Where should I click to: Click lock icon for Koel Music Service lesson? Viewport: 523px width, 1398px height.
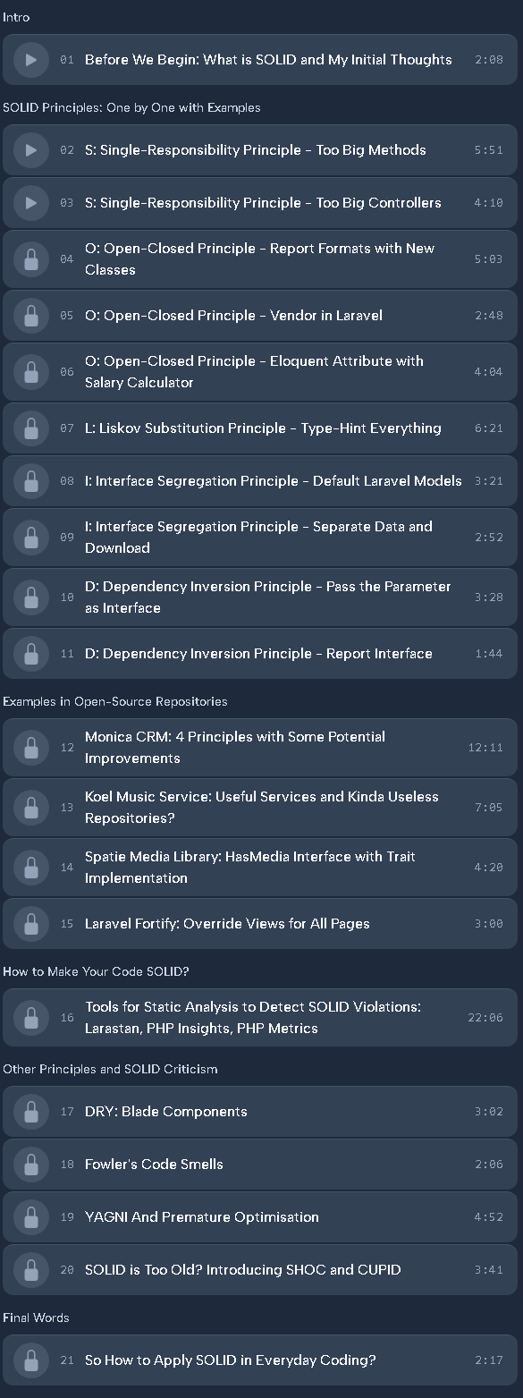click(x=30, y=808)
